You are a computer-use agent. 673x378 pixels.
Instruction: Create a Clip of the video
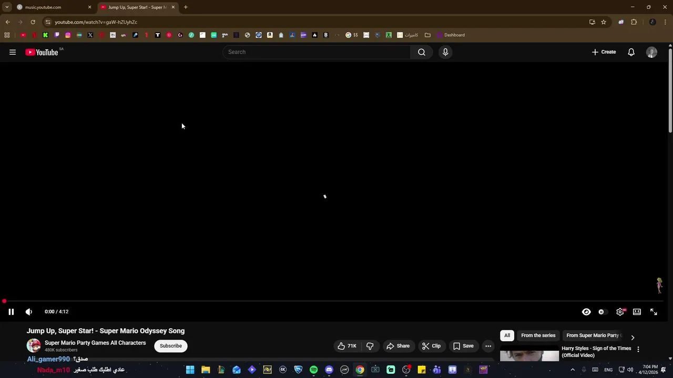(x=431, y=346)
